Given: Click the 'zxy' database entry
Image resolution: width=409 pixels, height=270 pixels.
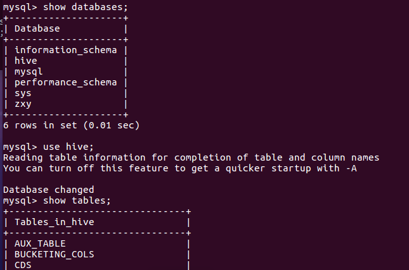Looking at the screenshot, I should pyautogui.click(x=23, y=104).
